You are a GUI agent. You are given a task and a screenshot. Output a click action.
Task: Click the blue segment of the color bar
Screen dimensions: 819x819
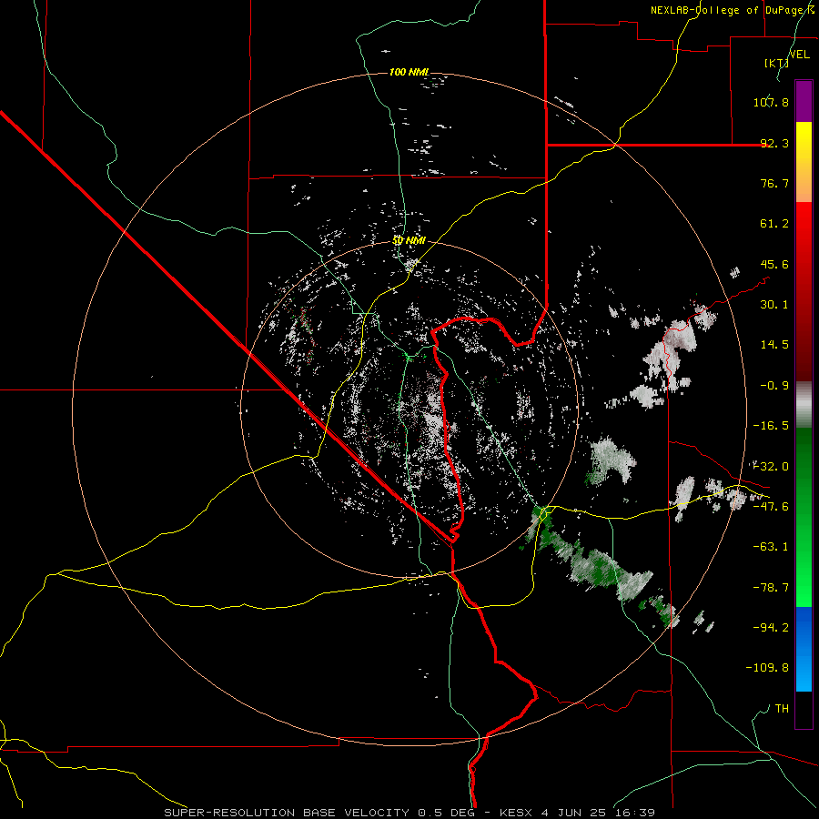click(x=804, y=649)
